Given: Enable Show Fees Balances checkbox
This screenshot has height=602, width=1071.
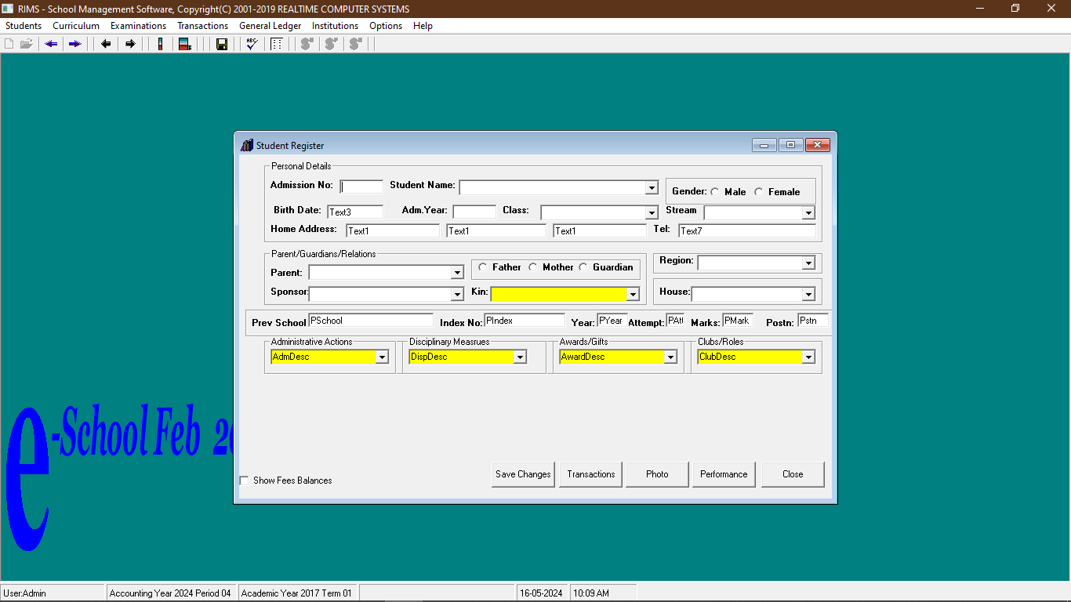Looking at the screenshot, I should (244, 481).
